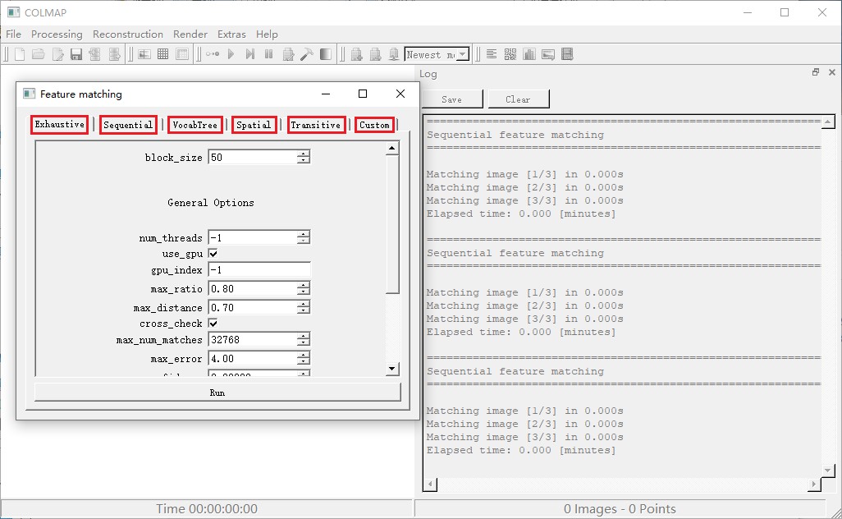Click the block_size spinner arrows
Screen dimensions: 842x519
pyautogui.click(x=304, y=158)
